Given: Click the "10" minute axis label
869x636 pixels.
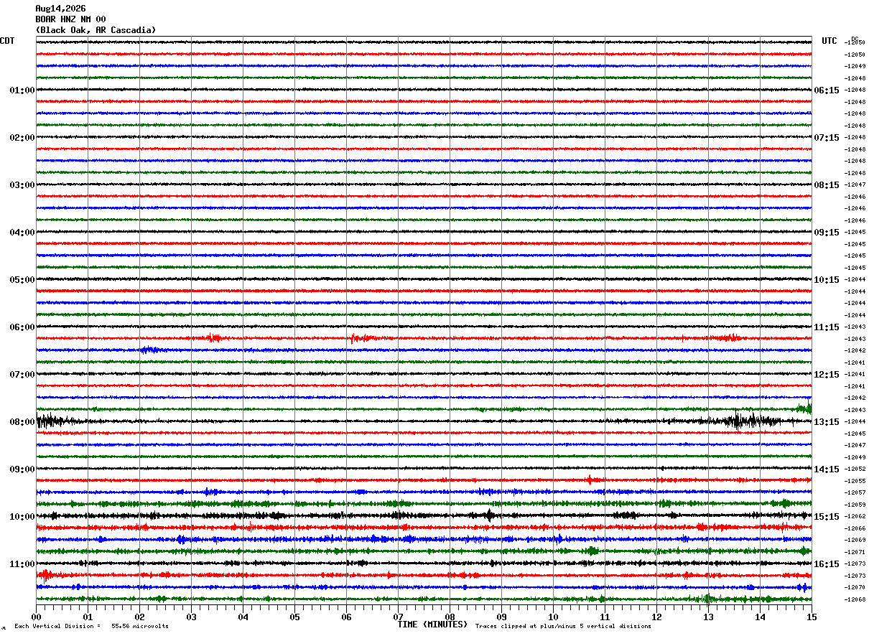Looking at the screenshot, I should point(553,617).
